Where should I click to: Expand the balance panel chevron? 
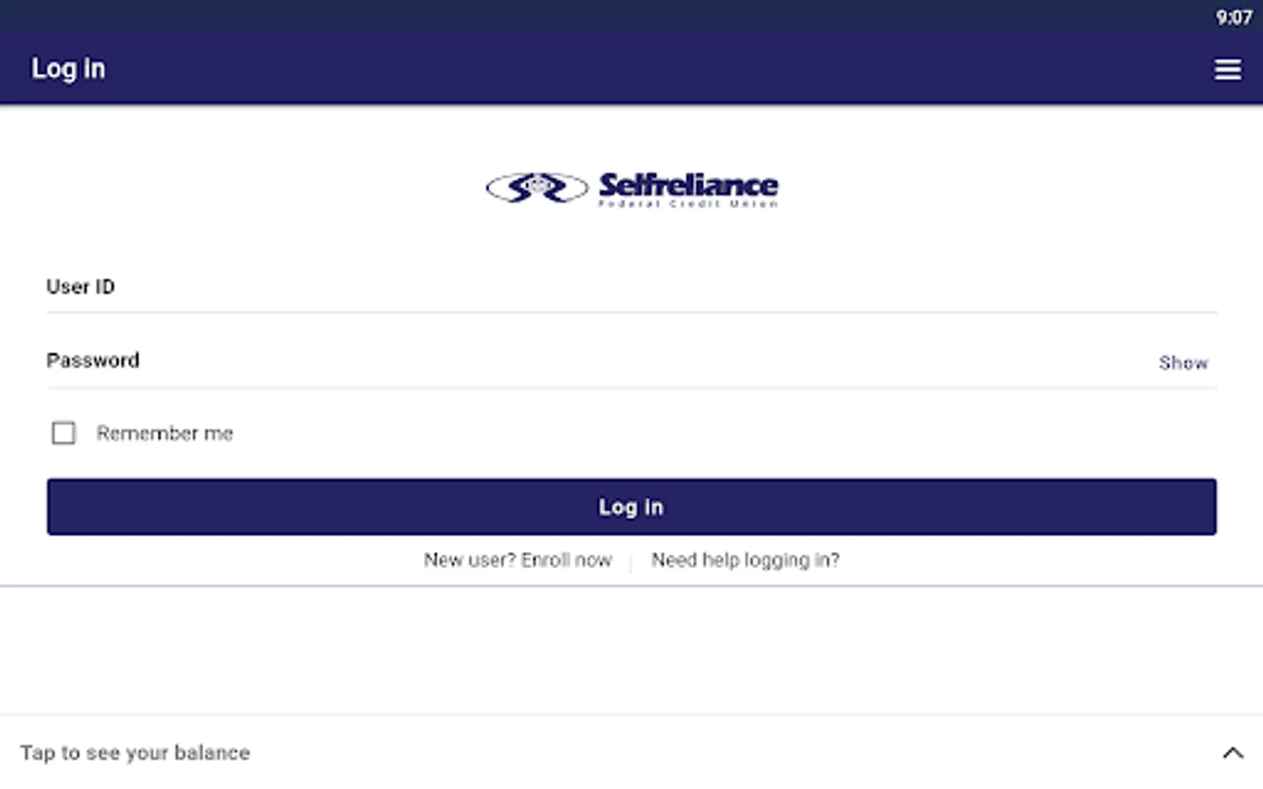(x=1233, y=752)
